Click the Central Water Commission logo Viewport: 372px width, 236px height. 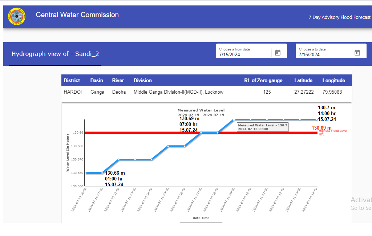[x=17, y=17]
